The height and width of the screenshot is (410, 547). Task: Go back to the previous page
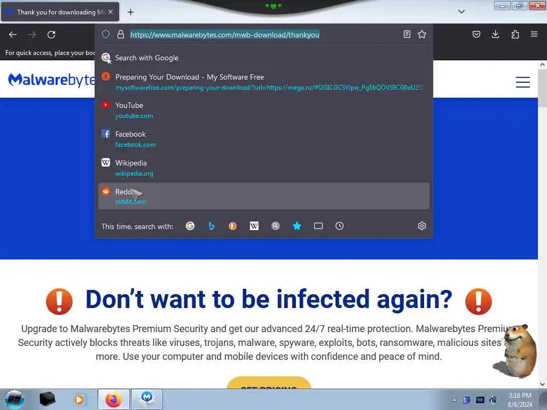tap(13, 35)
